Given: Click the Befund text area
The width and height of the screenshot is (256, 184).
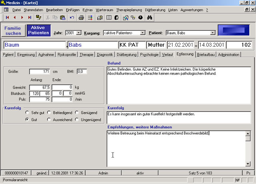Looking at the screenshot, I should coord(179,85).
